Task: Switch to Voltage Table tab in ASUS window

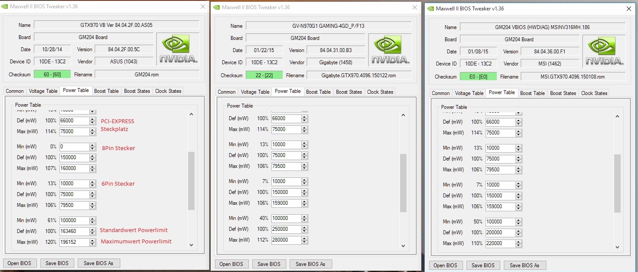Action: click(43, 91)
